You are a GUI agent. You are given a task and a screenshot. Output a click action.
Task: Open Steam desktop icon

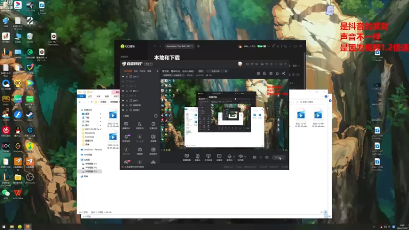point(30,116)
